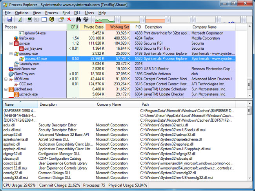The image size is (255, 191).
Task: Click the Show Process Tree toolbar icon
Action: 36,19
